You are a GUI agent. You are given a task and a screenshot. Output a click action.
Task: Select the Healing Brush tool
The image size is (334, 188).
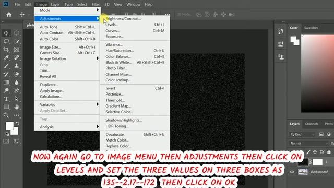(x=17, y=57)
